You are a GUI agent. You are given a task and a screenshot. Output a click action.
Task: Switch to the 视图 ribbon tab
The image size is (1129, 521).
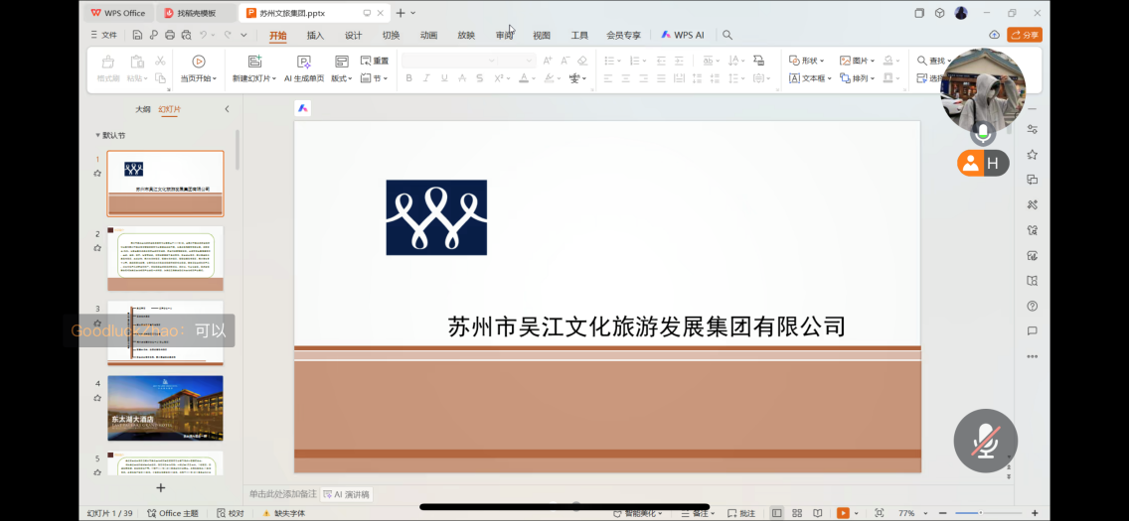coord(542,35)
